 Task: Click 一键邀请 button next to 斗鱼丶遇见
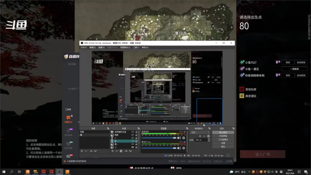click(295, 69)
